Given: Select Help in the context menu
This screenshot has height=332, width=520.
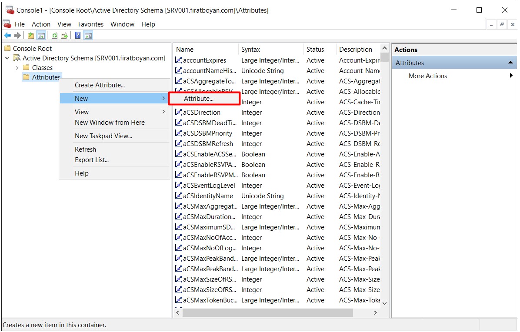Looking at the screenshot, I should pyautogui.click(x=82, y=173).
